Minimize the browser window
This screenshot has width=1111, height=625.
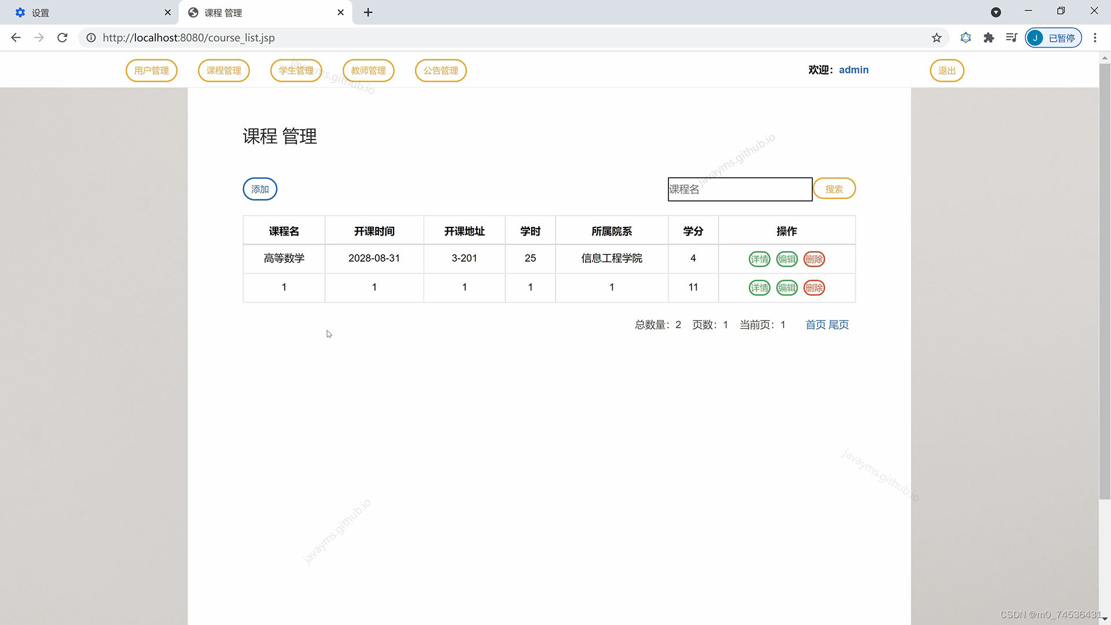(x=1028, y=11)
